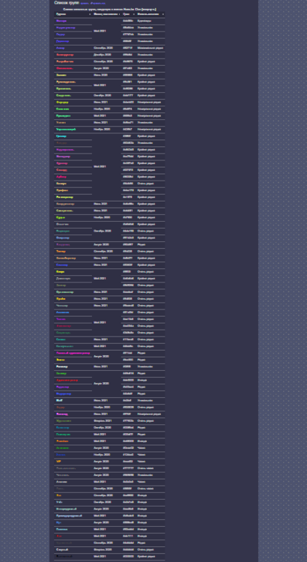Click the '#000000' color code in the last row
This screenshot has height=562, width=307.
click(x=129, y=556)
